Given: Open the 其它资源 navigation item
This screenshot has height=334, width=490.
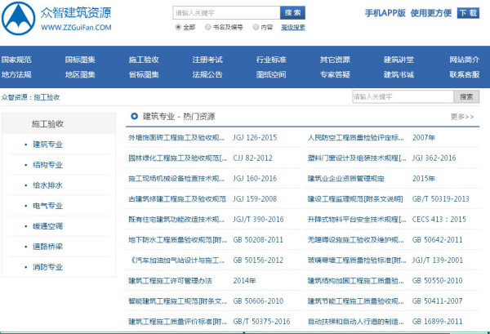Looking at the screenshot, I should [x=335, y=60].
